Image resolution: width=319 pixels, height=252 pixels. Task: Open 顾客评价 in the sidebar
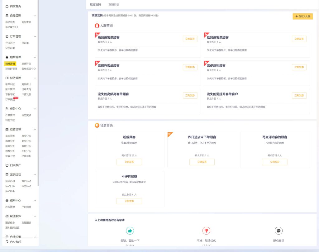point(26,64)
